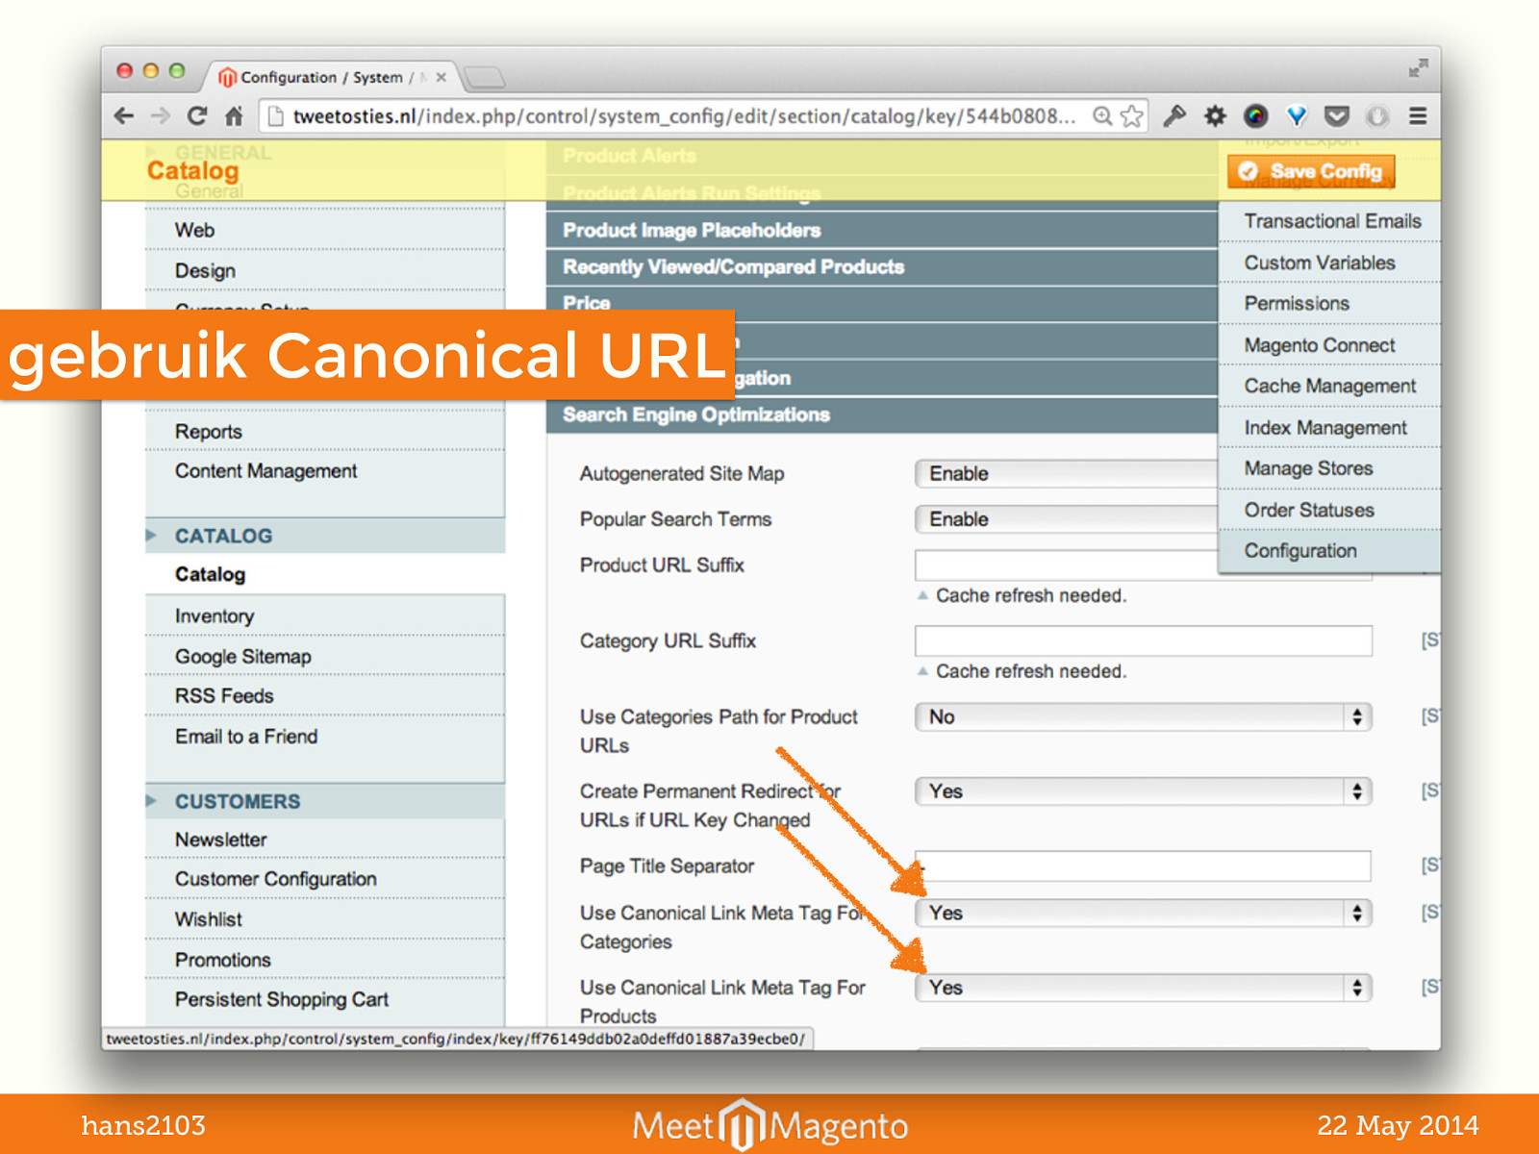
Task: Click the zoom magnifier icon in address bar
Action: (x=1102, y=116)
